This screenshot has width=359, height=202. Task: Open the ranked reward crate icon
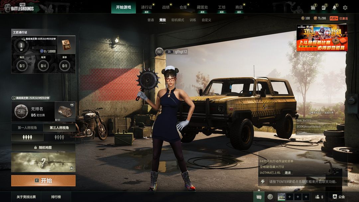[x=65, y=112]
